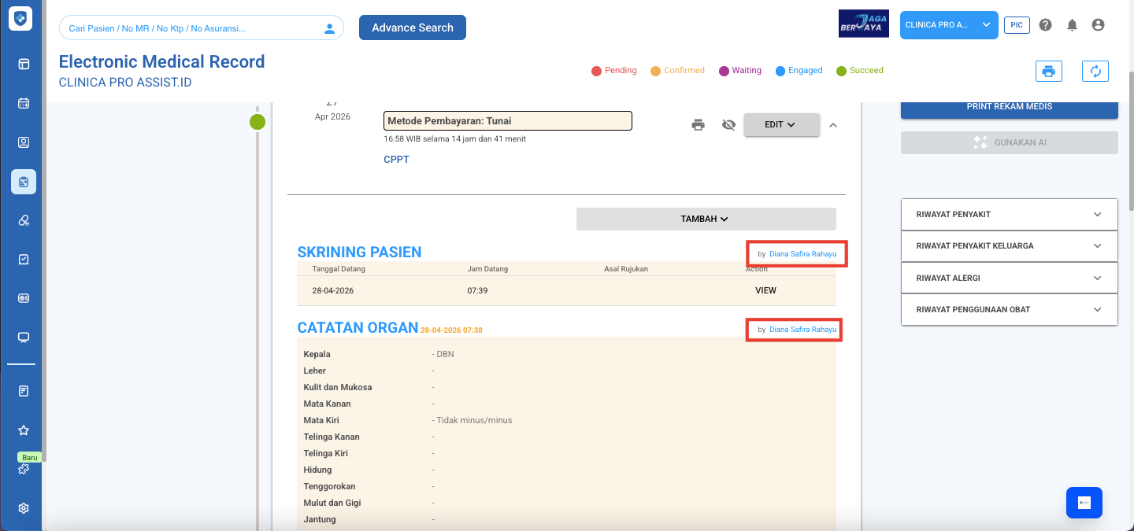Click the printer icon beside the EDIT button

point(698,124)
